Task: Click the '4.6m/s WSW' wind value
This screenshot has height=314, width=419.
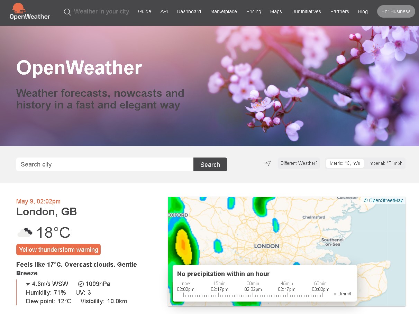Action: click(x=50, y=284)
